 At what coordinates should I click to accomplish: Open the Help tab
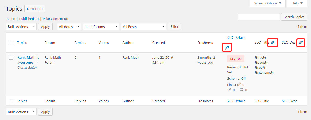coord(297,3)
